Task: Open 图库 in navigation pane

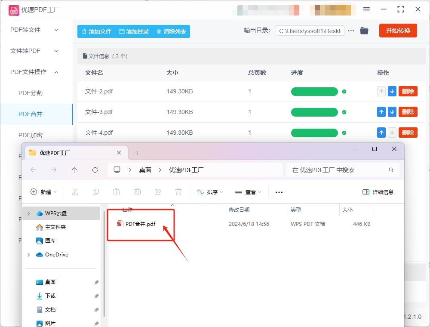Action: point(46,241)
